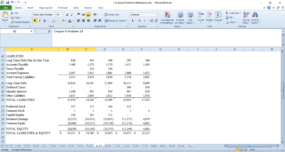Click the Undo arrow
Image resolution: width=285 pixels, height=152 pixels.
tap(12, 2)
